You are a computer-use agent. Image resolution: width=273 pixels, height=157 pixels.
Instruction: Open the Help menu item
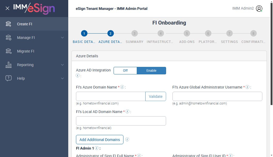(34, 78)
